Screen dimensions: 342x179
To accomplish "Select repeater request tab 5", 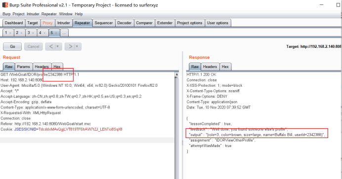I will [x=52, y=33].
